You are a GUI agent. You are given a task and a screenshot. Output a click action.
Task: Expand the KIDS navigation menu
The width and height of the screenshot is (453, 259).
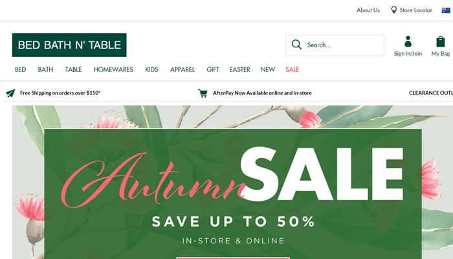pos(151,70)
